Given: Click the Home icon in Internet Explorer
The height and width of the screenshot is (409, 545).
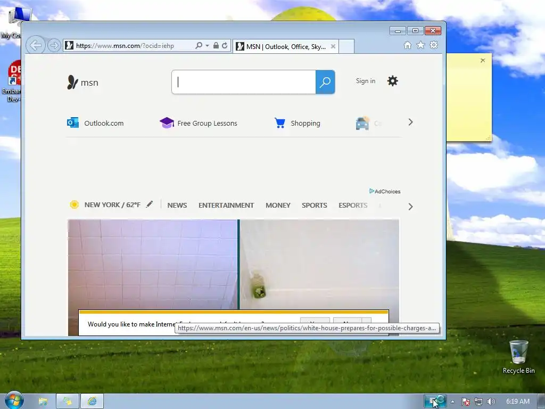Looking at the screenshot, I should (x=408, y=45).
